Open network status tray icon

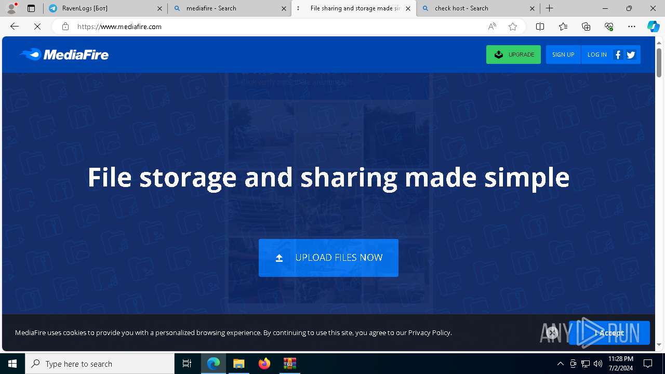[x=586, y=364]
